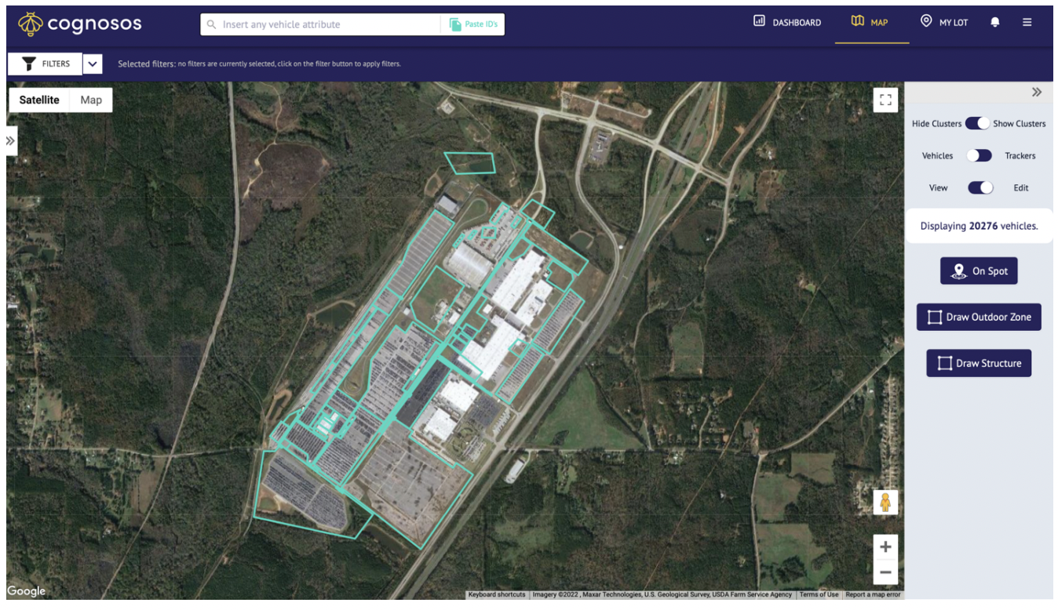Switch map to Map view
Viewport: 1058px width, 610px height.
(x=91, y=100)
